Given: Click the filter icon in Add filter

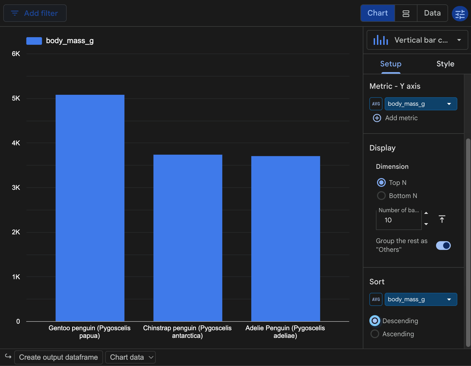Looking at the screenshot, I should [15, 13].
